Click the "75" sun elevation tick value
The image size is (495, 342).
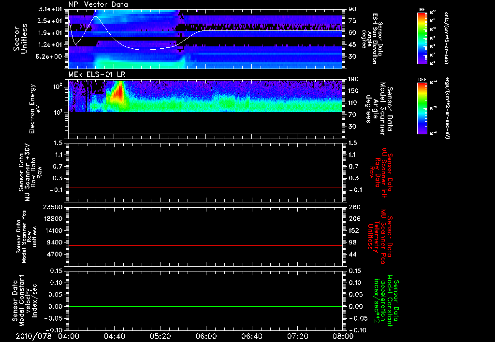click(352, 21)
